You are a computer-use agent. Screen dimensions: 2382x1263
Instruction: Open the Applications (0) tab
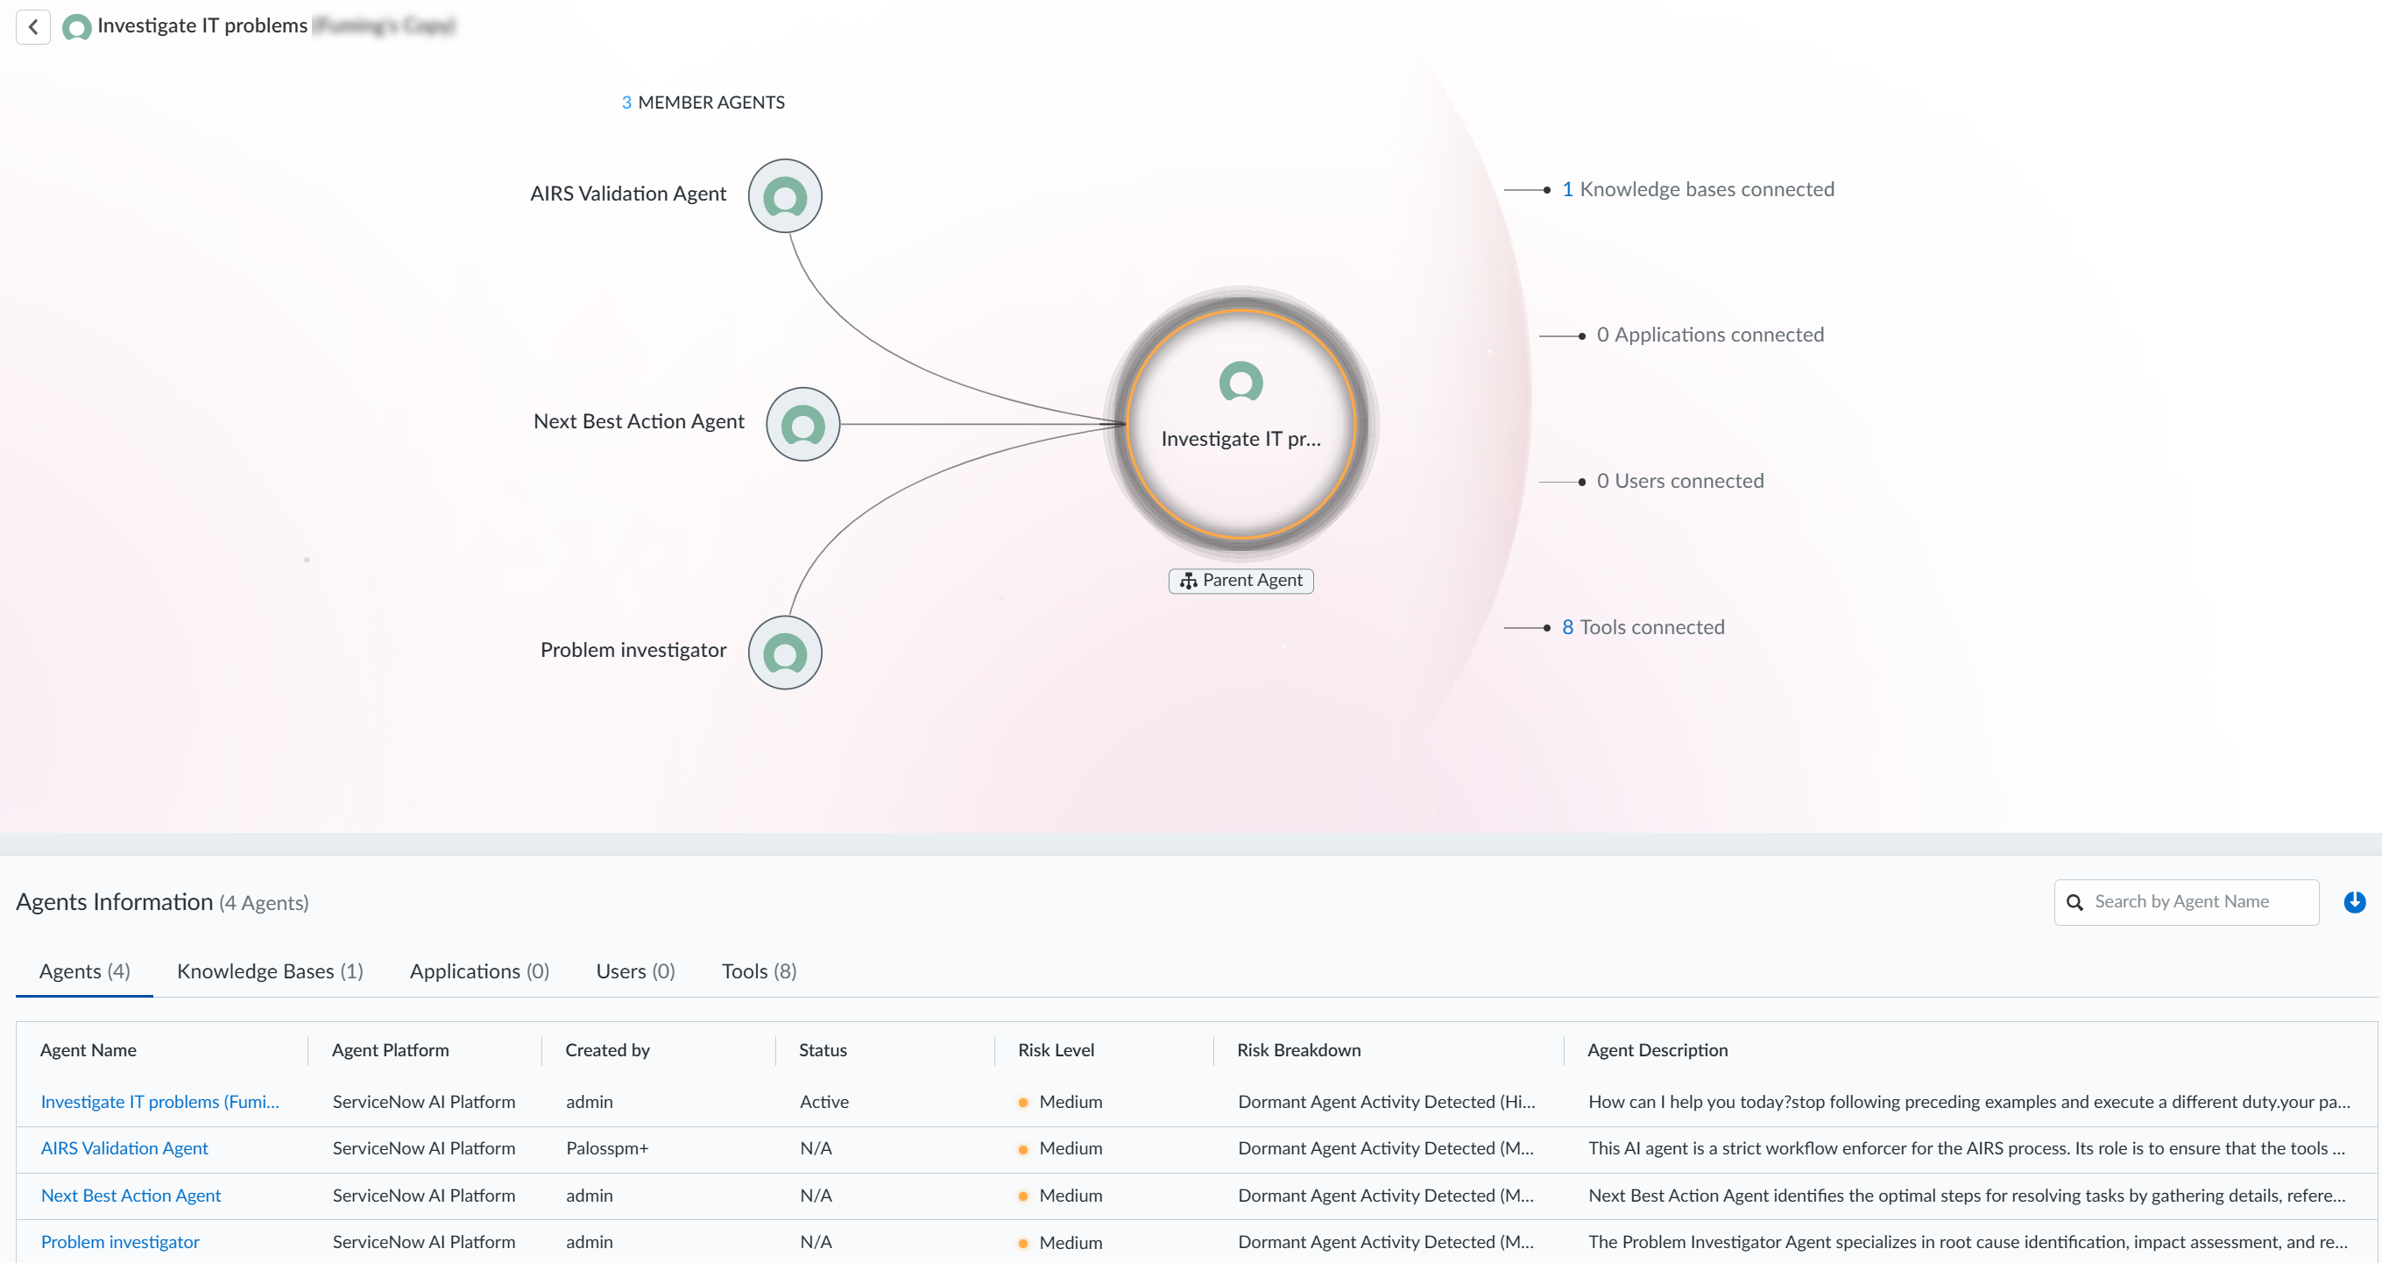pyautogui.click(x=479, y=970)
